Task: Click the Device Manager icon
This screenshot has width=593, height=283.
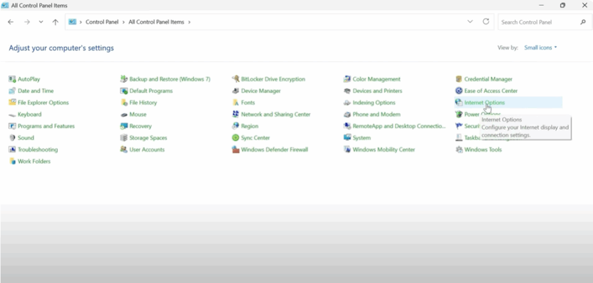Action: [x=236, y=91]
